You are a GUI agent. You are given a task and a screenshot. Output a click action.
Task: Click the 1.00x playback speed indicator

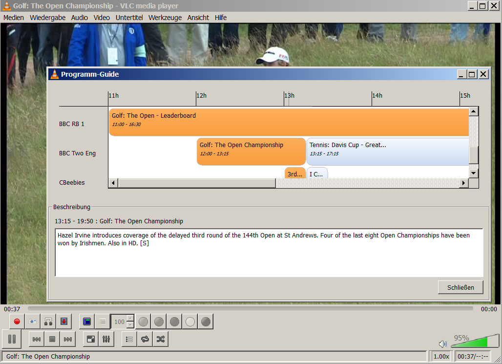pos(441,356)
